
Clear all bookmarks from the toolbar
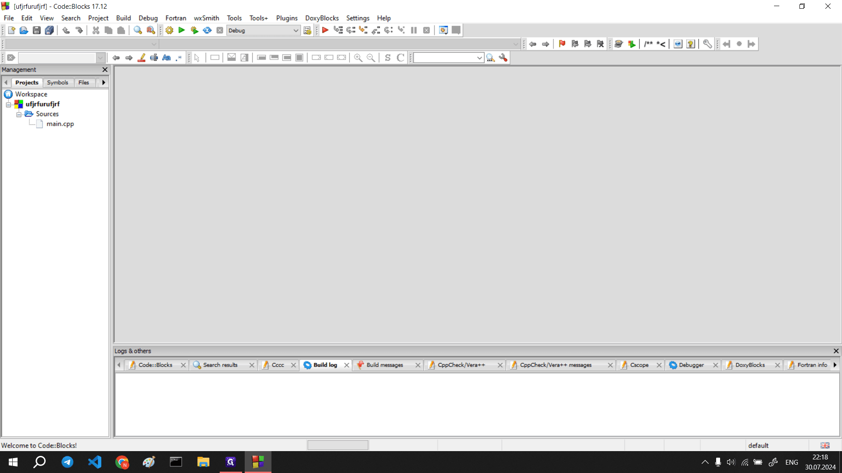[600, 44]
